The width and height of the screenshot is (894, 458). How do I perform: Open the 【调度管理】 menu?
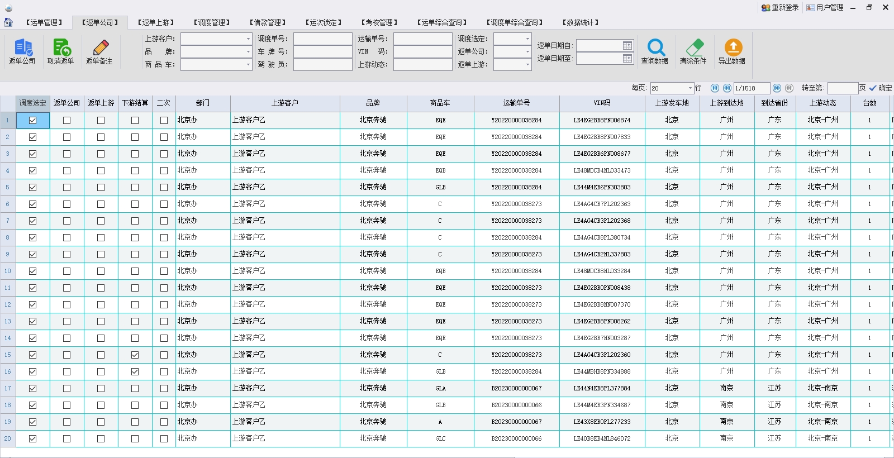tap(212, 22)
